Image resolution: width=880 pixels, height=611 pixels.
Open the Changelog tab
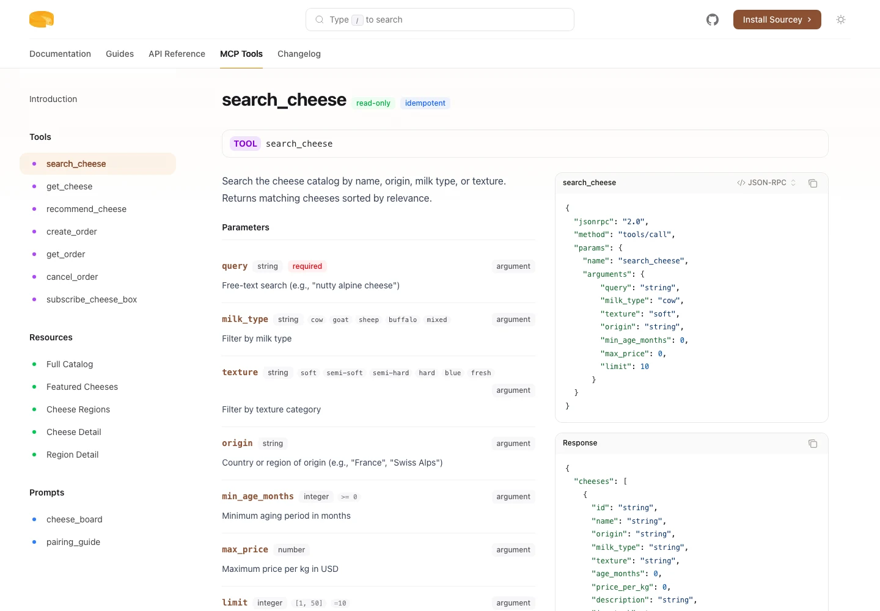tap(299, 54)
